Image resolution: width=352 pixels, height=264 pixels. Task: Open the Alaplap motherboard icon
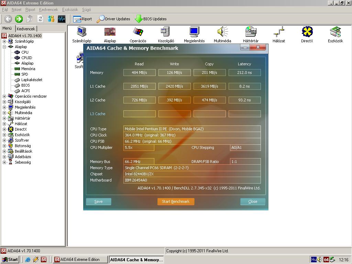pos(110,35)
